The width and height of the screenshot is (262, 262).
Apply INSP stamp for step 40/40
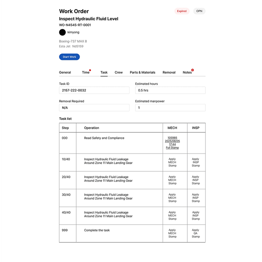tap(196, 216)
